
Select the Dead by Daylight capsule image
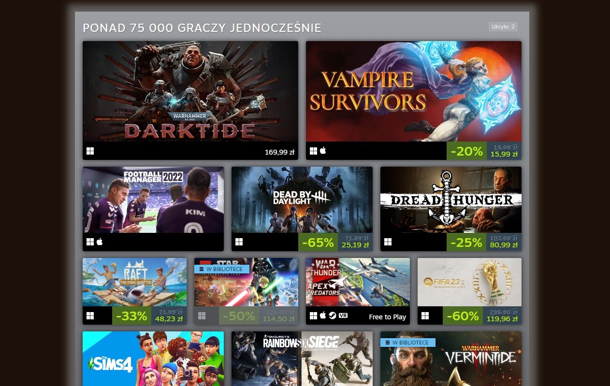[302, 200]
